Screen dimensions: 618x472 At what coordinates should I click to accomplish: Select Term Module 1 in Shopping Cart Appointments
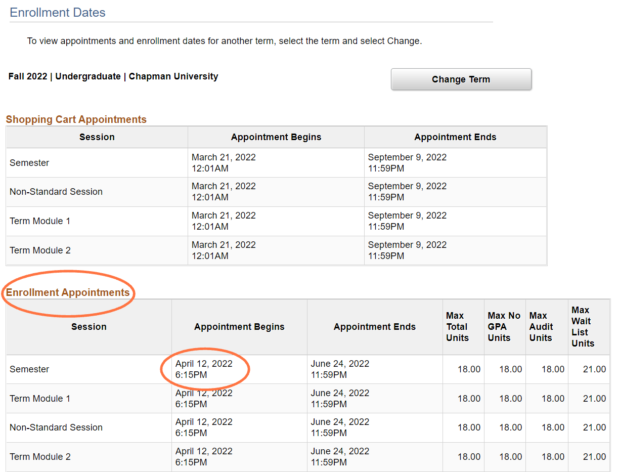(x=40, y=221)
